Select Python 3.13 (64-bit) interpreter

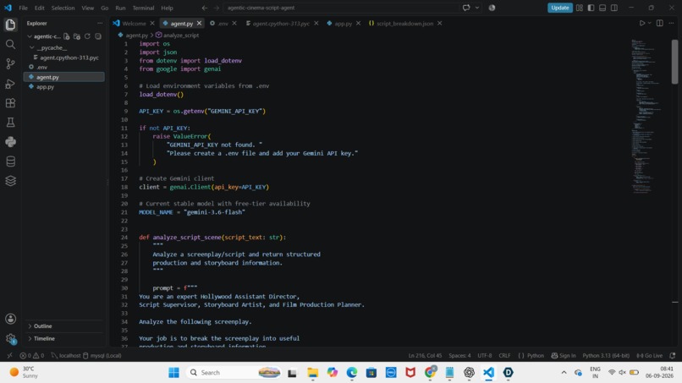coord(606,355)
